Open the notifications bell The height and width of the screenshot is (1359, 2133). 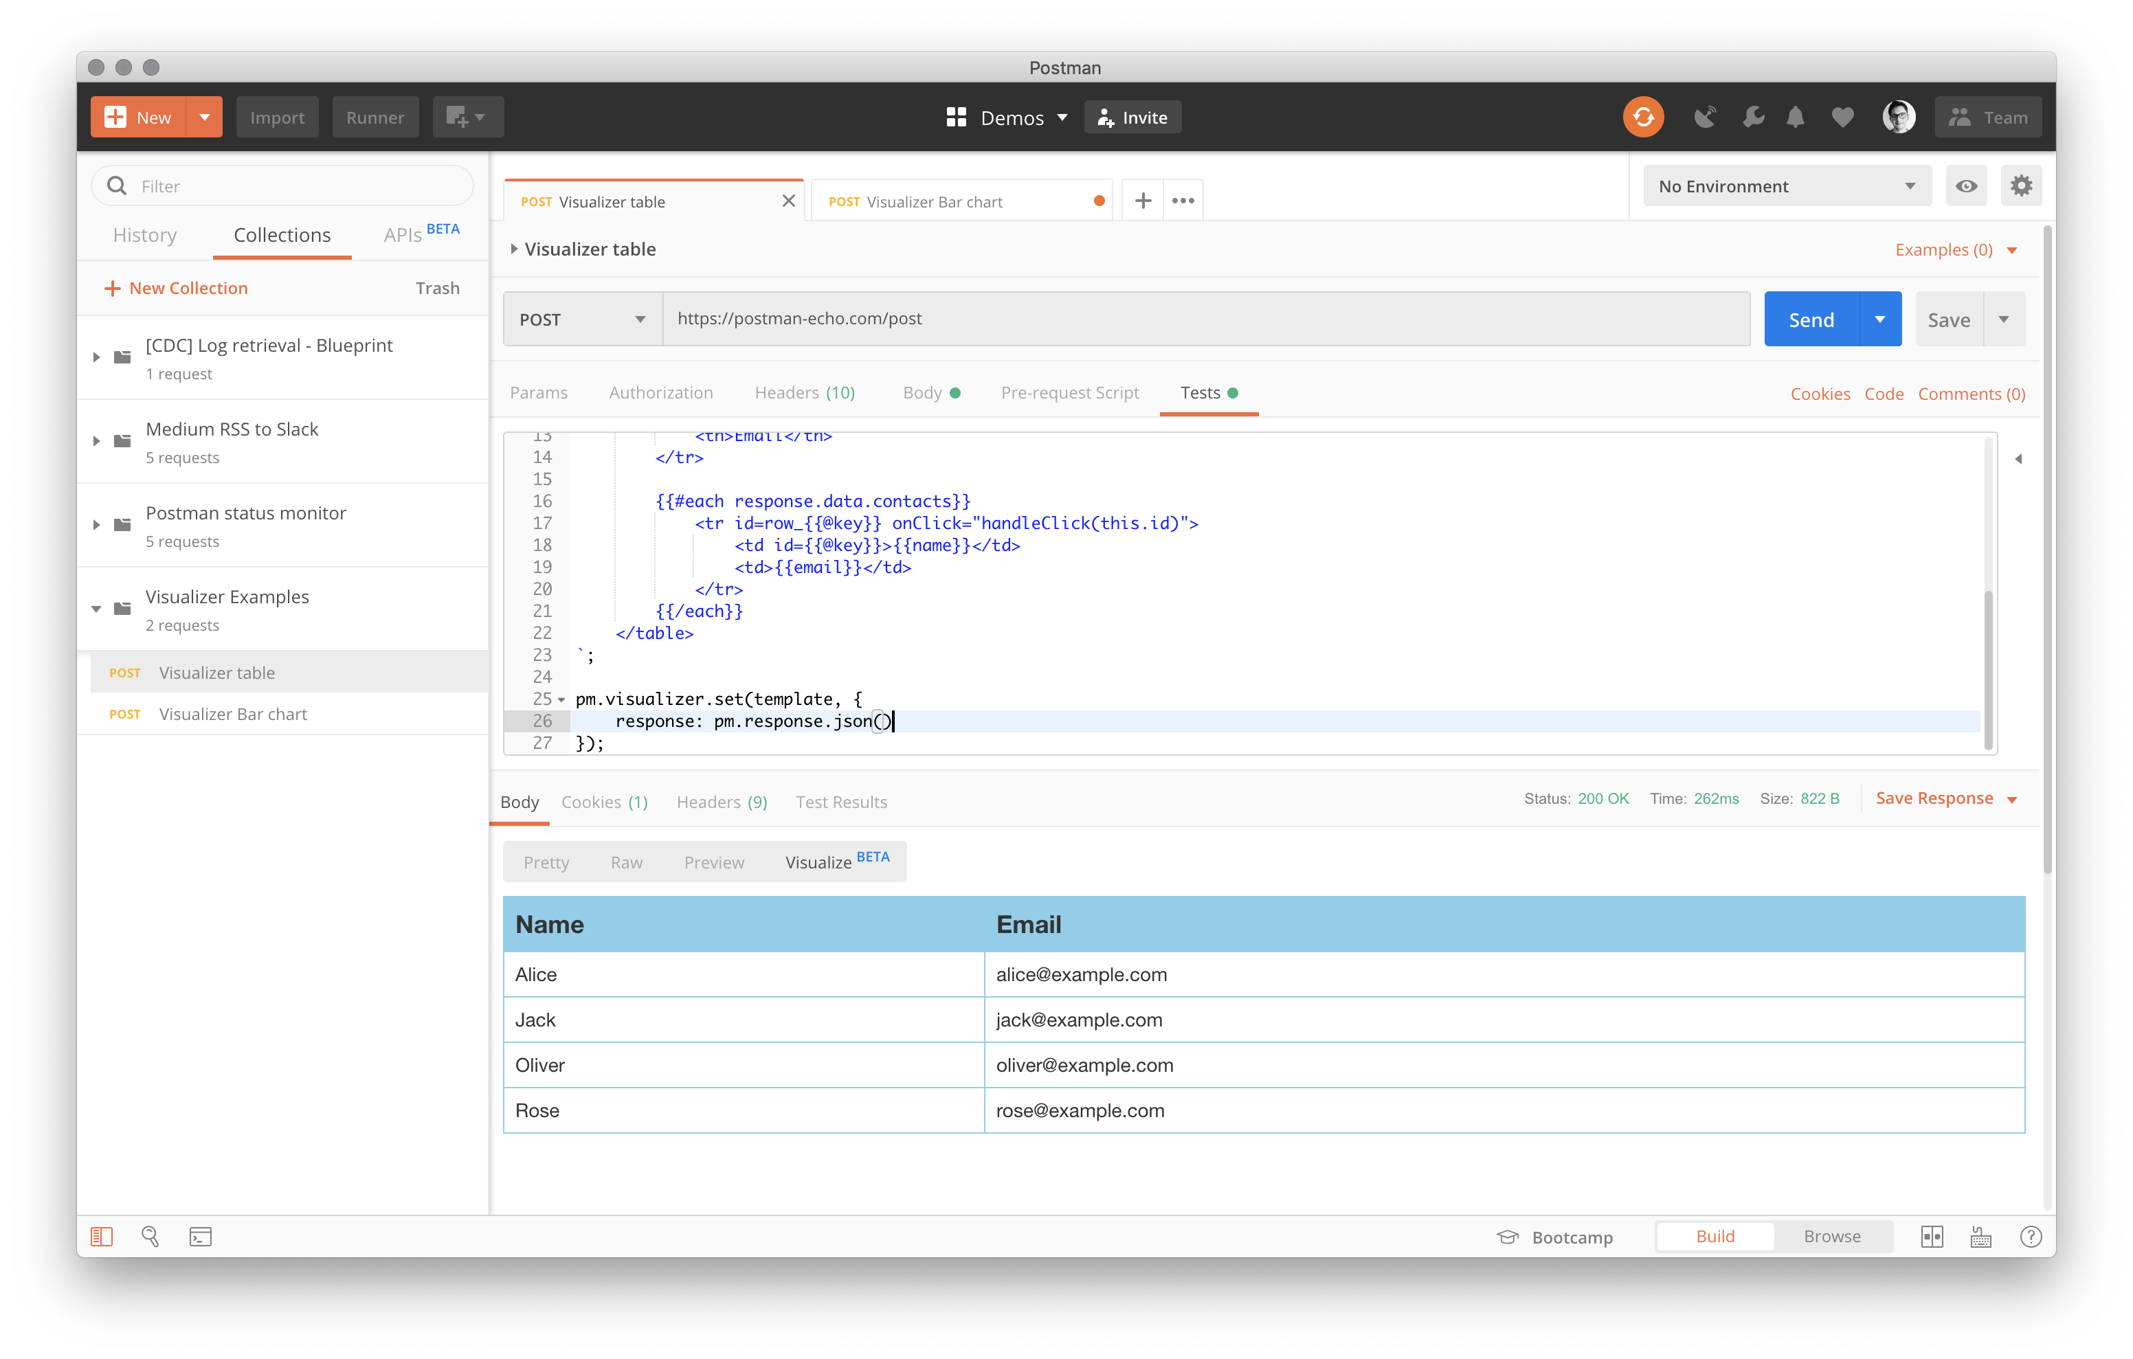click(x=1796, y=116)
